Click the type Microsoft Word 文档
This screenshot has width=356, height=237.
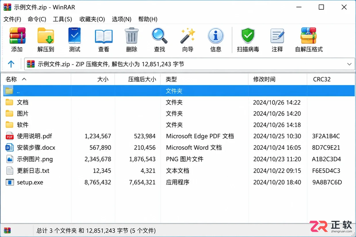point(194,148)
